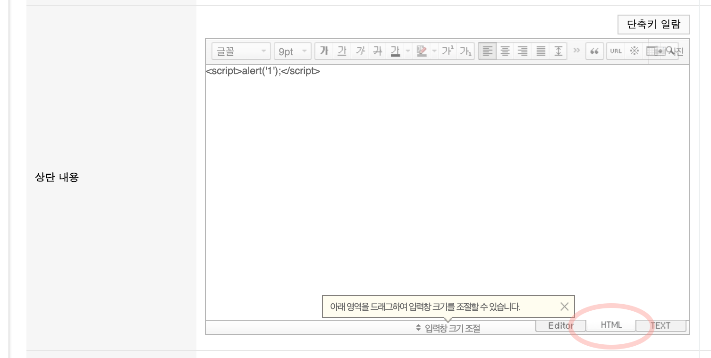
Task: Toggle bold text formatting
Action: tap(324, 51)
